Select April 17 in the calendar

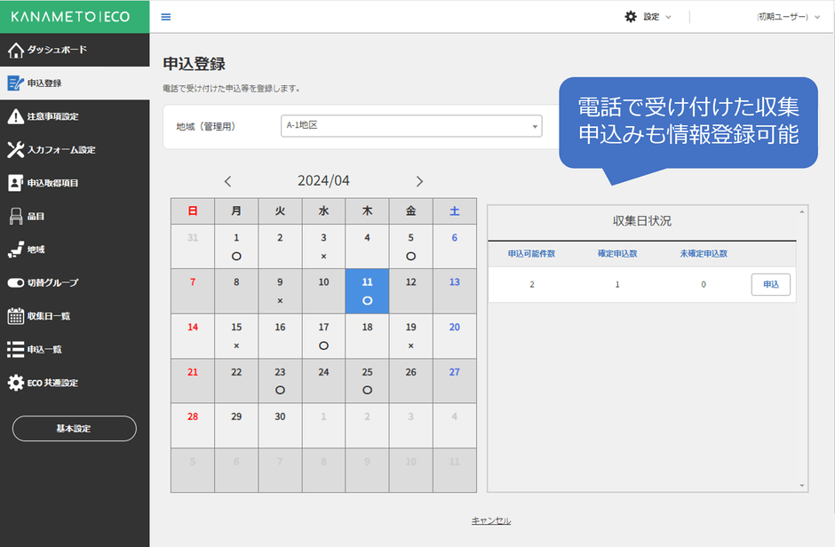point(323,335)
